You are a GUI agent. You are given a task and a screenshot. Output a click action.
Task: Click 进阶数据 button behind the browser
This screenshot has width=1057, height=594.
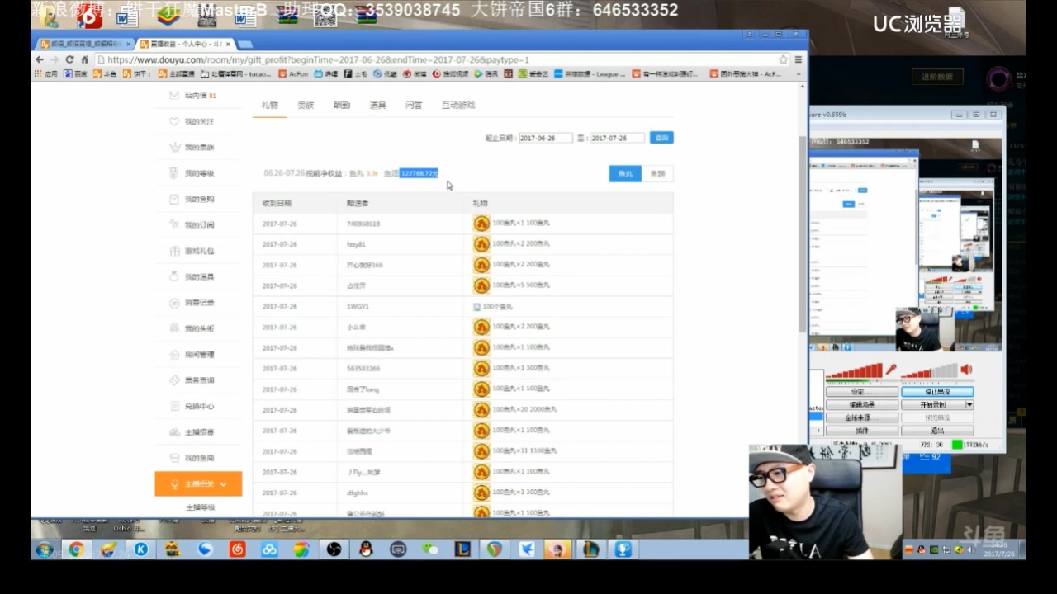pos(937,77)
